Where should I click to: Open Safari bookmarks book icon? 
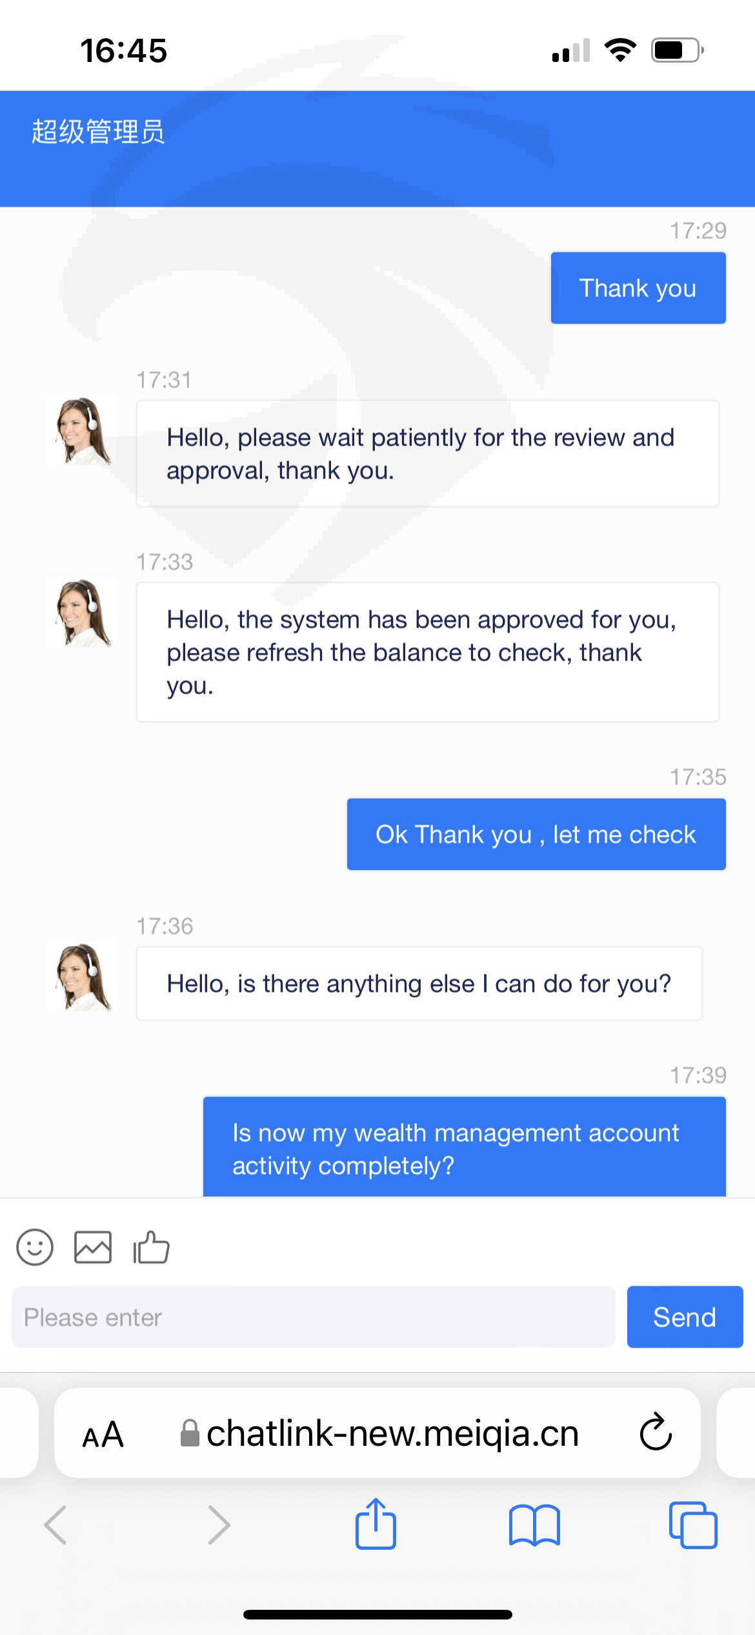click(534, 1525)
